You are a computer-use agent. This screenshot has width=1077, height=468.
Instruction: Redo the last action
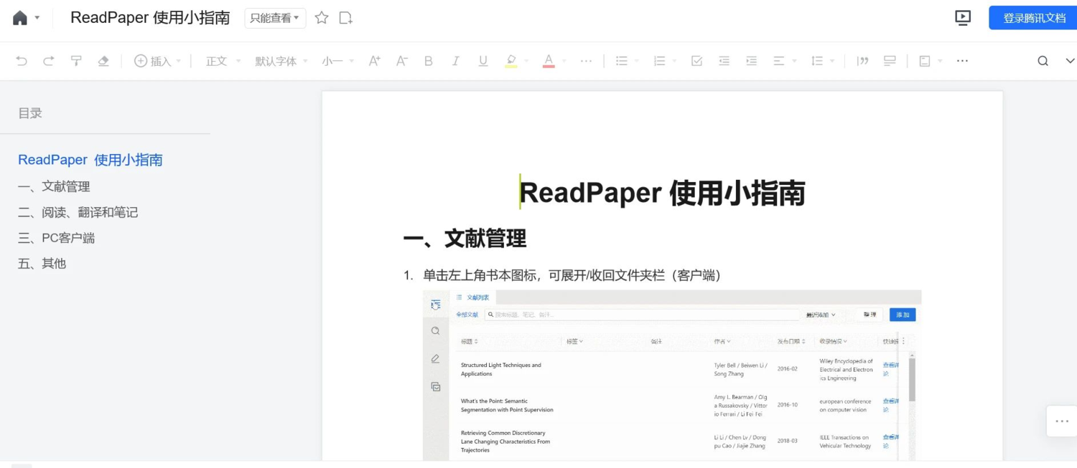pyautogui.click(x=49, y=61)
